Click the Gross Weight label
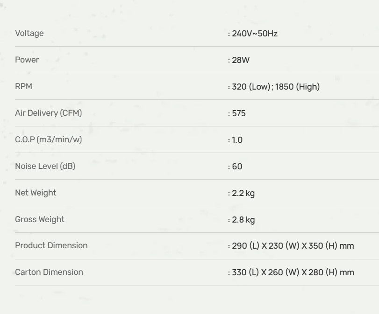 click(40, 219)
